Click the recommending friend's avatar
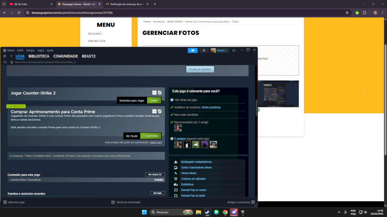 pyautogui.click(x=178, y=128)
